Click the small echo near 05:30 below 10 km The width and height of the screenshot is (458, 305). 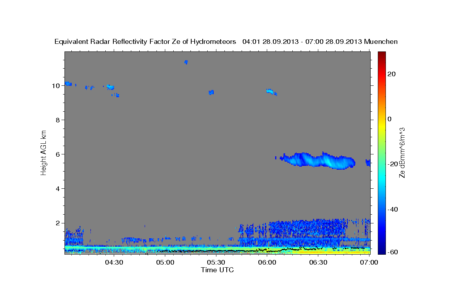click(211, 92)
